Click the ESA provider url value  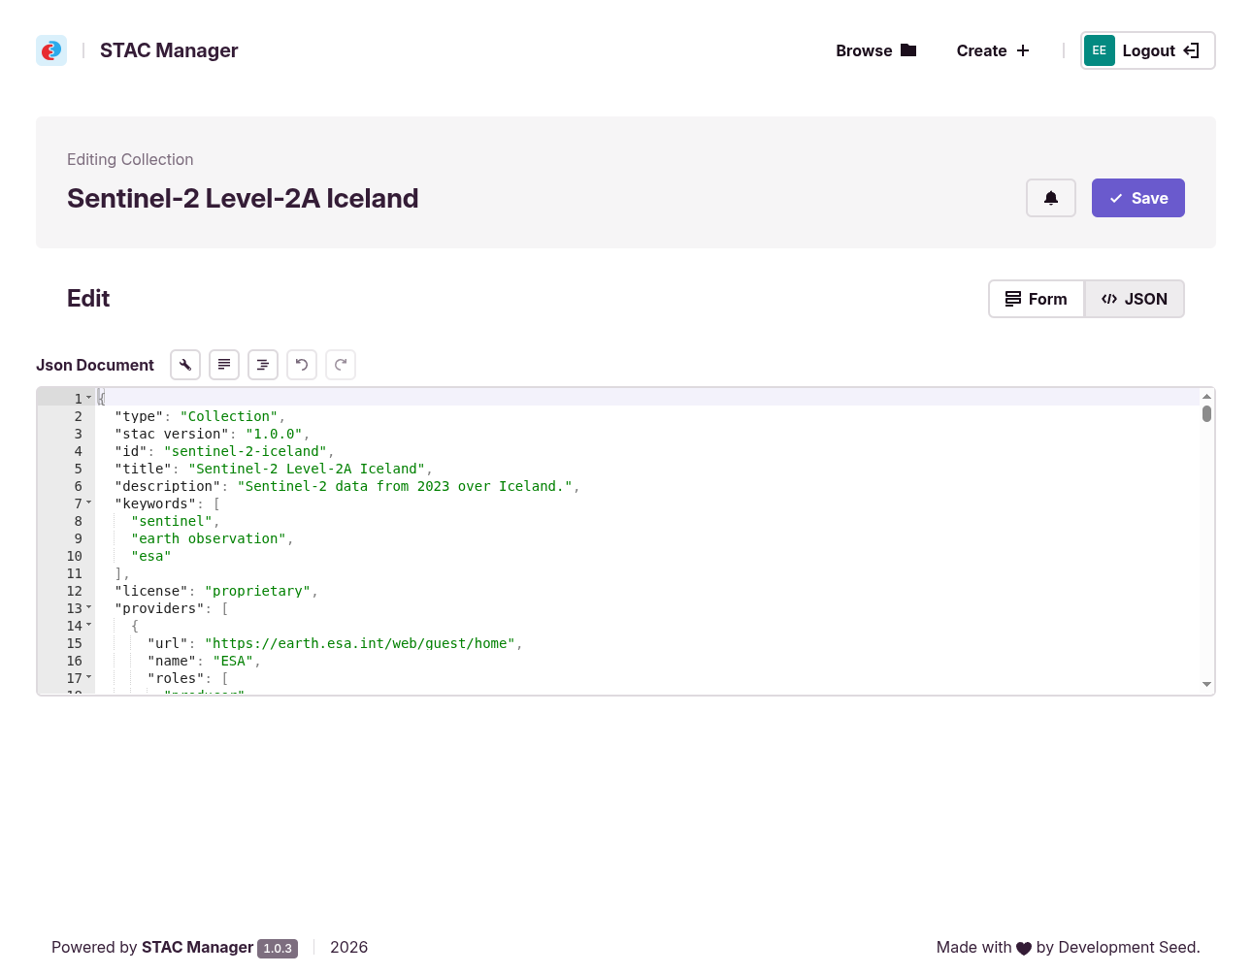pyautogui.click(x=360, y=643)
